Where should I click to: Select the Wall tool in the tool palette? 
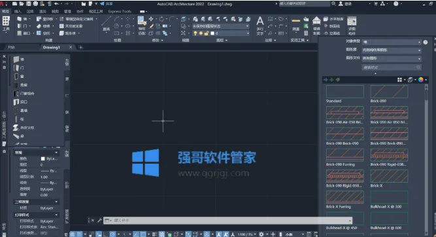point(19,60)
